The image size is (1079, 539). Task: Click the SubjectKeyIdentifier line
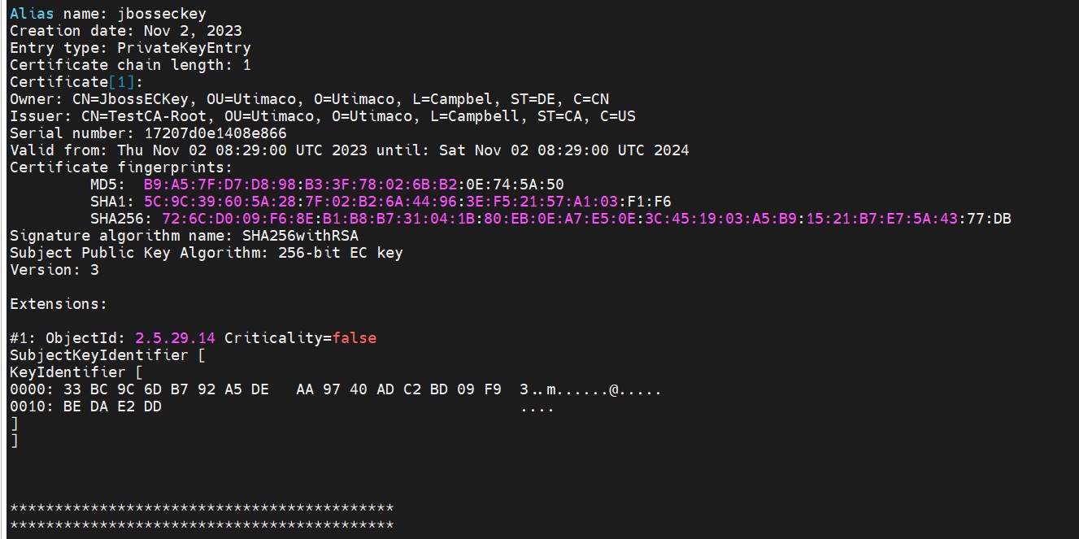(99, 355)
